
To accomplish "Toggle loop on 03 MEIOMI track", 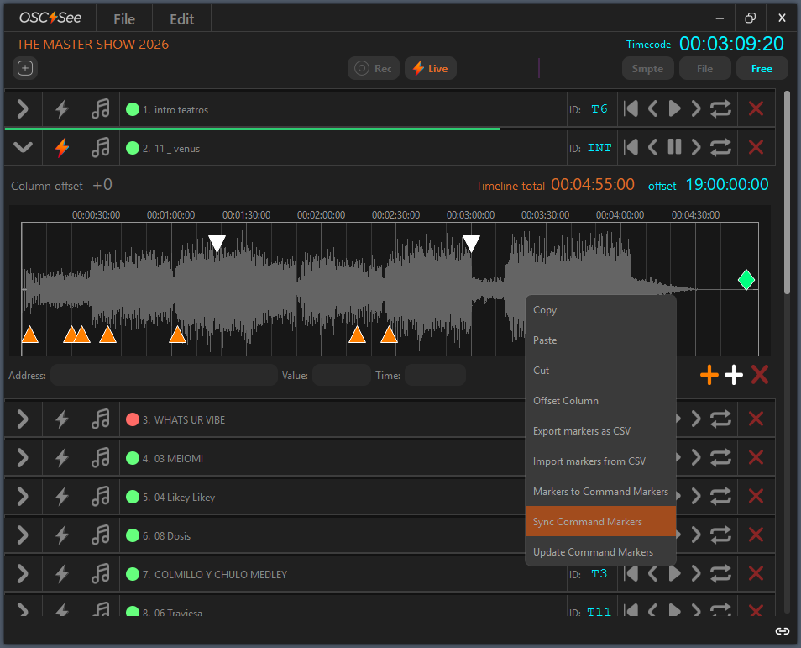I will point(720,458).
